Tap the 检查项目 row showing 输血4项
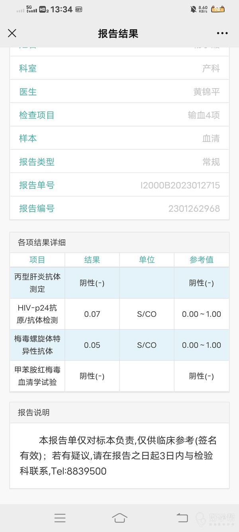 pos(119,115)
